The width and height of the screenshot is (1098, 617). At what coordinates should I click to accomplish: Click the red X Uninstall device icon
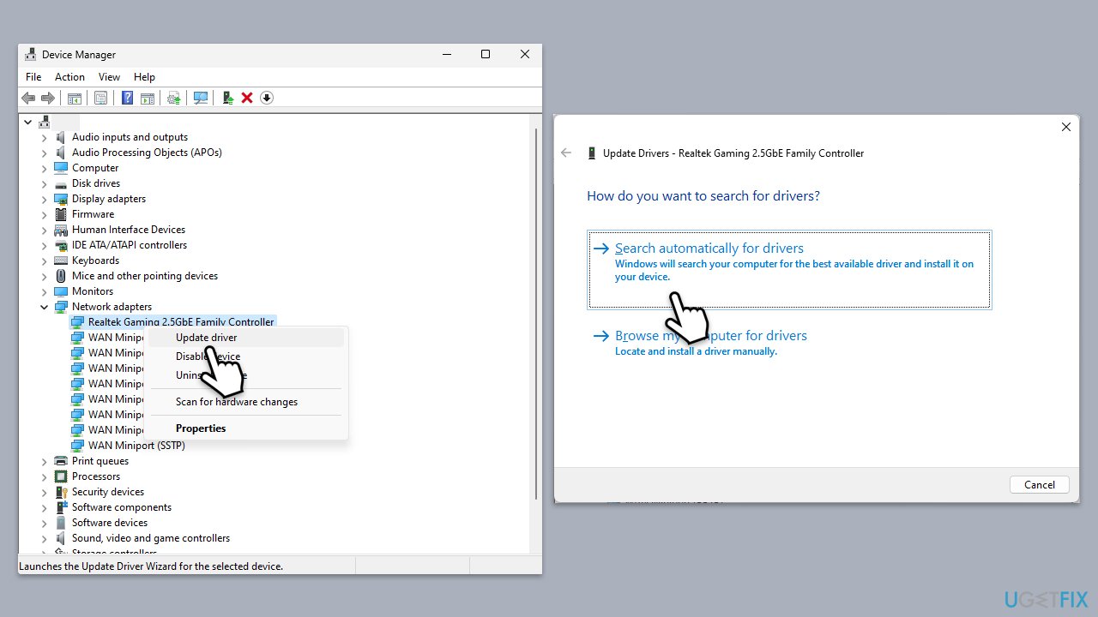(x=247, y=98)
